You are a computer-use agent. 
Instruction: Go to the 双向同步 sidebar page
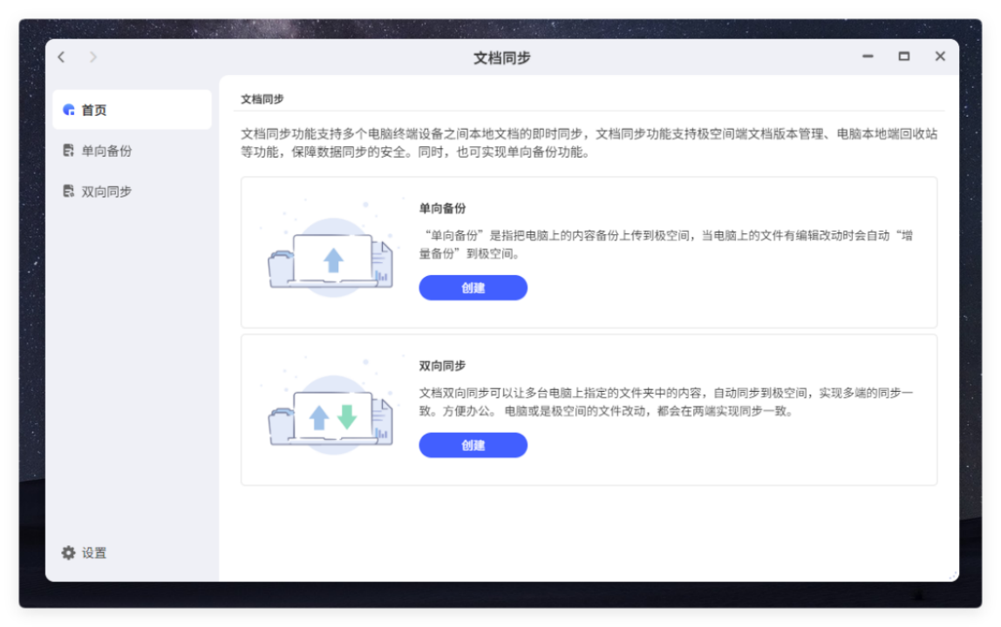106,192
